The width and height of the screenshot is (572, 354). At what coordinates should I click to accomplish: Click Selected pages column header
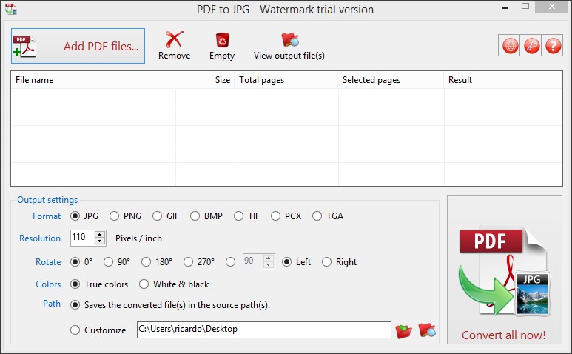391,80
